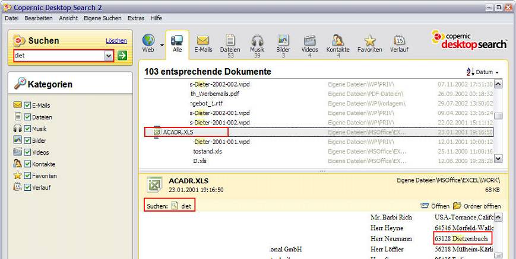Open the Ansicht menu
Screen dimensions: 516x259
(x=68, y=18)
